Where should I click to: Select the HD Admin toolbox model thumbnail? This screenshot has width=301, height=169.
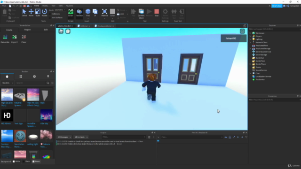pos(7,115)
